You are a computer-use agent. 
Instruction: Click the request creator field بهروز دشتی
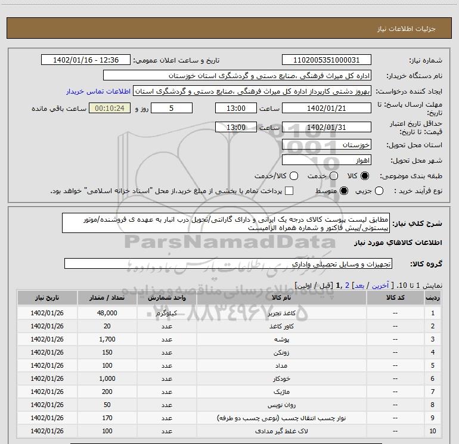[x=252, y=91]
